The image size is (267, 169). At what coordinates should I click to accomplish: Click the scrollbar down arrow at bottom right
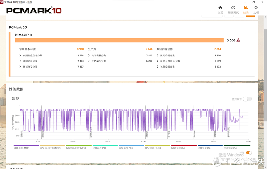tap(265, 167)
